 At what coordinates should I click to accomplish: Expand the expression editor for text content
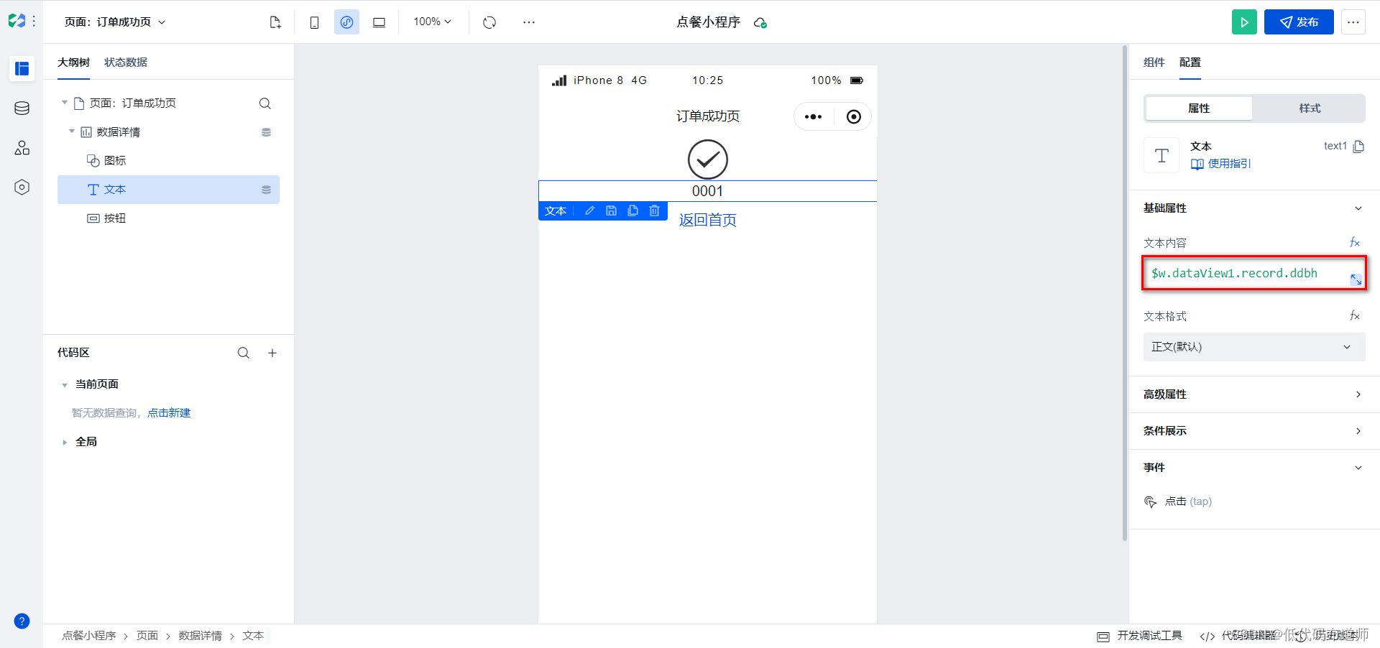(x=1356, y=279)
